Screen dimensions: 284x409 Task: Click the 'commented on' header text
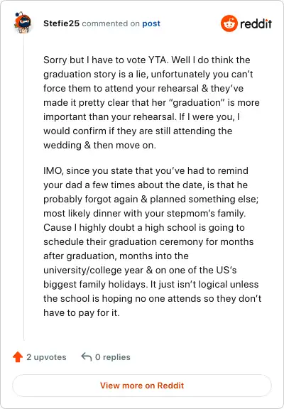(x=111, y=23)
